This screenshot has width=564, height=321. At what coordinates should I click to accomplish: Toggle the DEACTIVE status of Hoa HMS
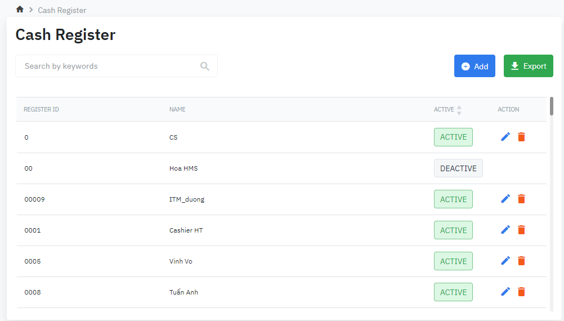tap(458, 168)
